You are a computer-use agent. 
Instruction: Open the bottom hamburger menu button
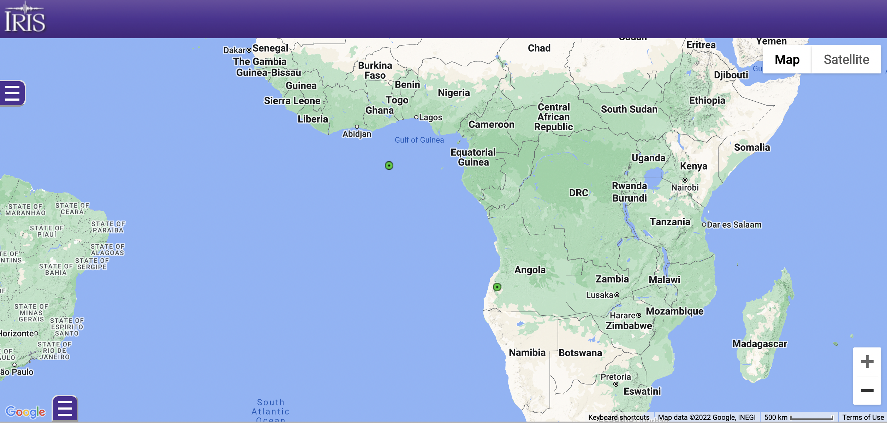click(65, 409)
